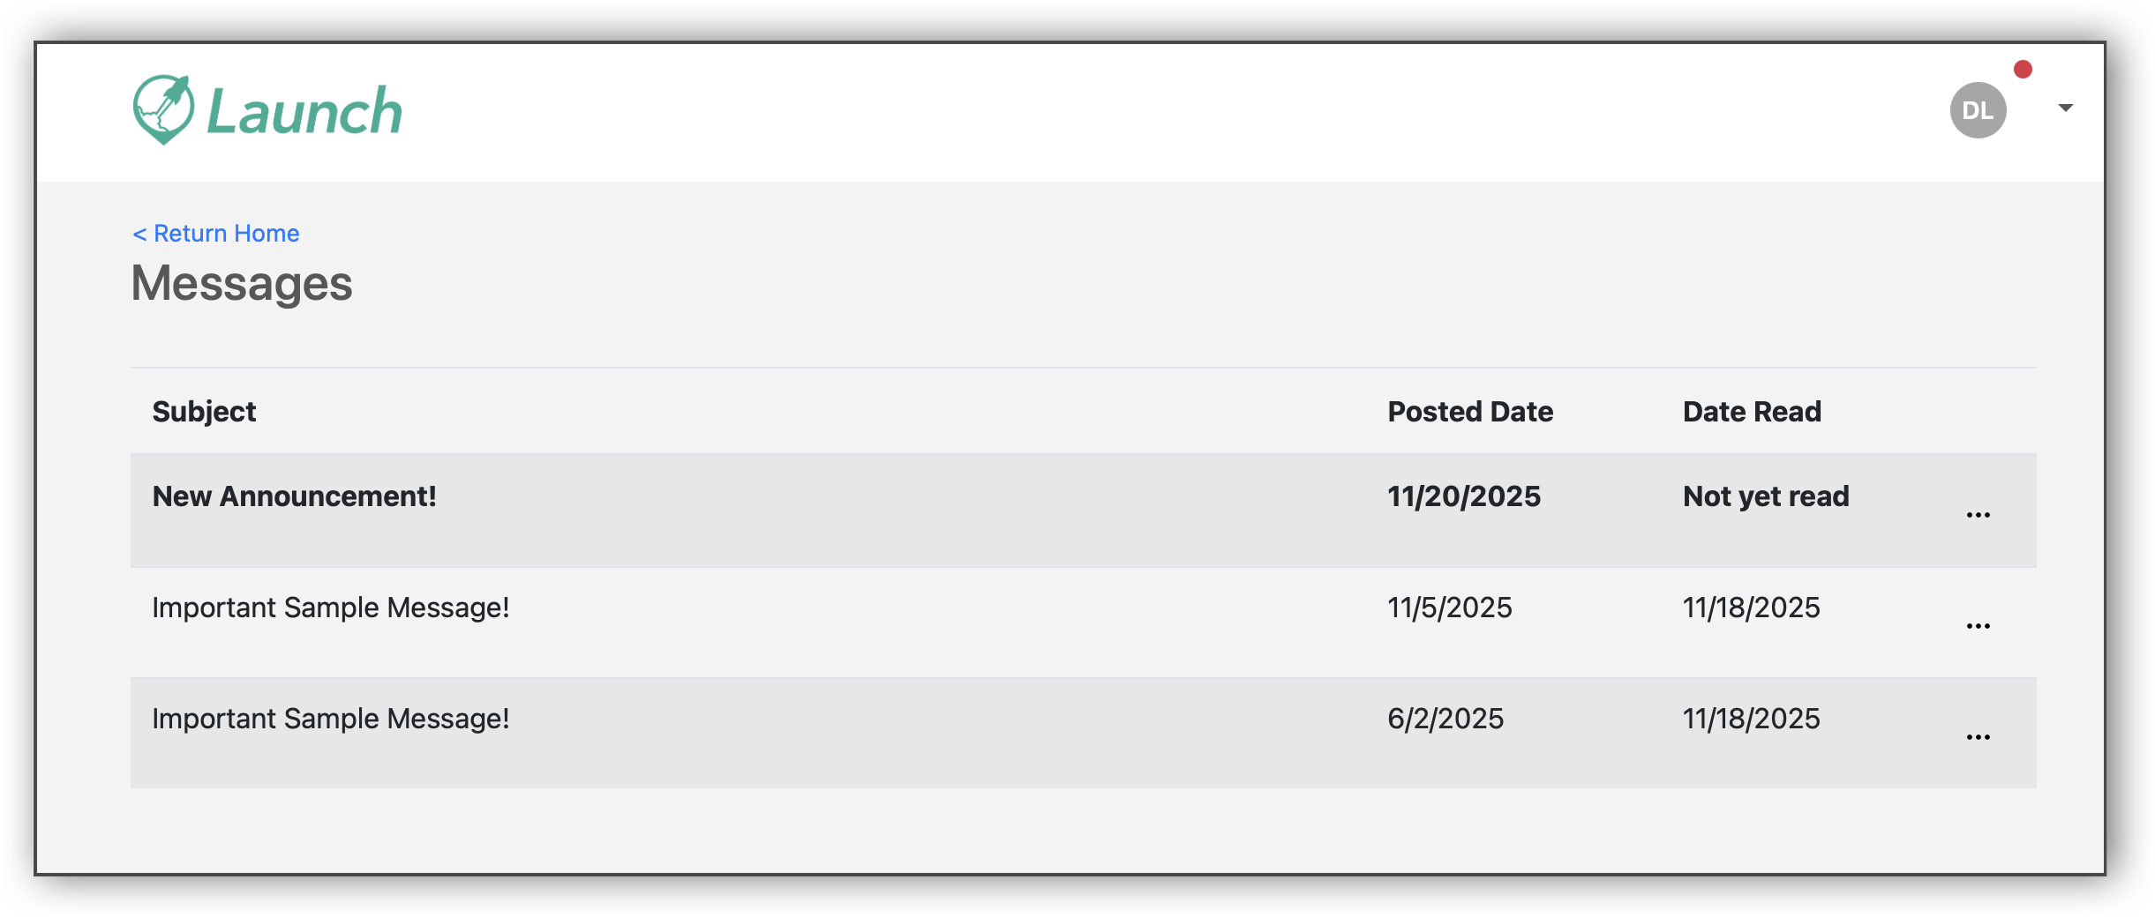Open options menu for message posted 11/5/2025
2155x917 pixels.
tap(1978, 626)
